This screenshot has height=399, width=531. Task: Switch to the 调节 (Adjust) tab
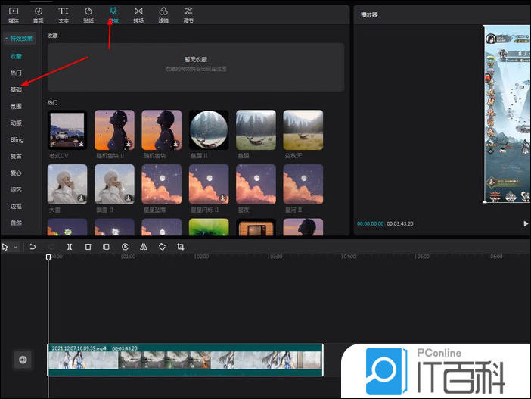click(x=188, y=14)
